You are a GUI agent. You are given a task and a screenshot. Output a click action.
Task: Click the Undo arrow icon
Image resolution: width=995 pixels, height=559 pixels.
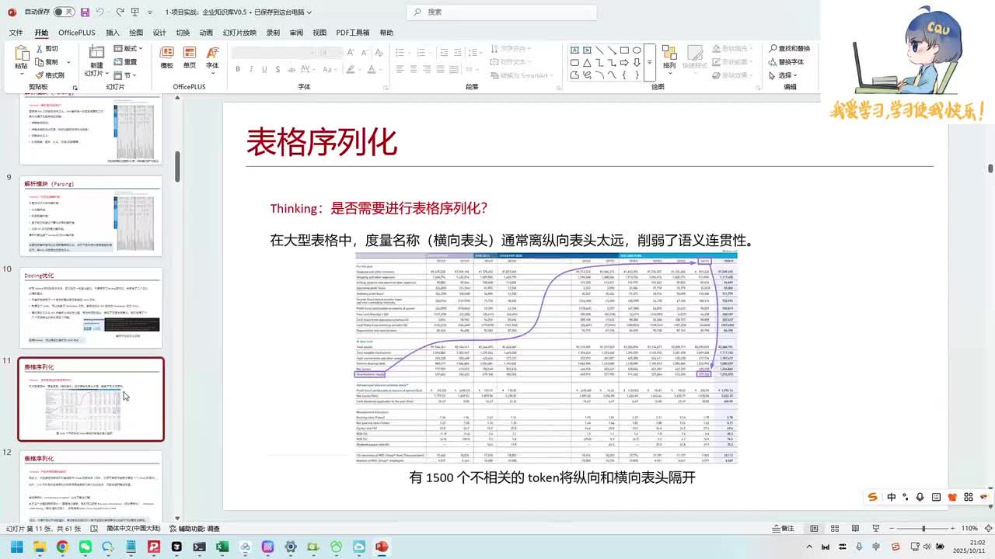tap(101, 12)
